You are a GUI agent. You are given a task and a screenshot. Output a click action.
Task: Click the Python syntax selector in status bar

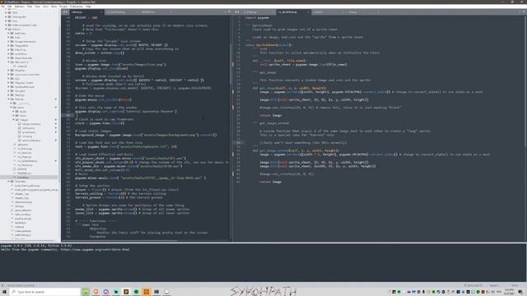[x=514, y=285]
